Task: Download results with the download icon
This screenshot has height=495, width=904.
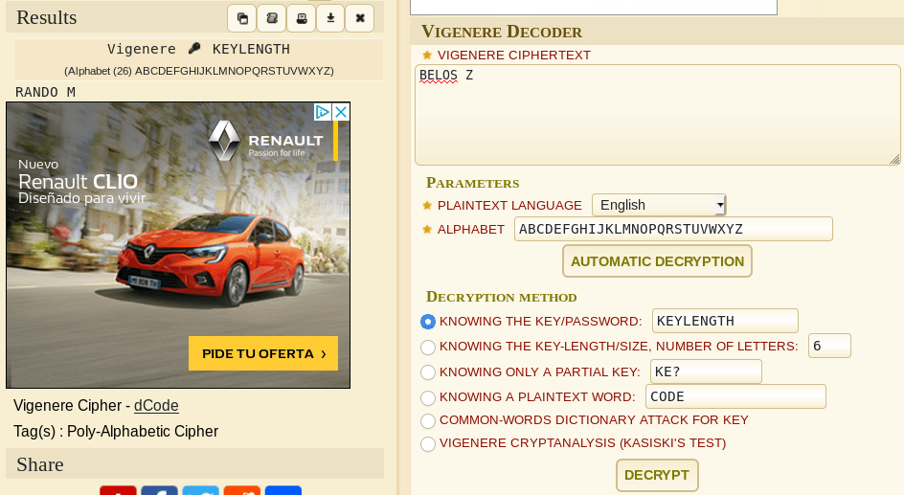Action: point(330,18)
